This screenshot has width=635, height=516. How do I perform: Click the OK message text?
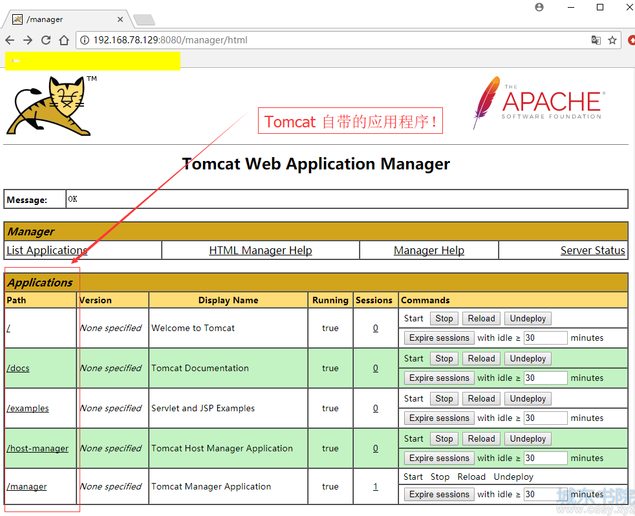72,199
